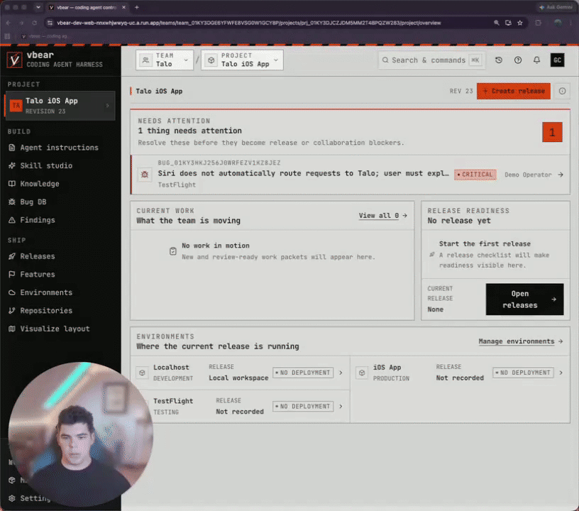This screenshot has width=579, height=511.
Task: Close the vbear browser tab
Action: click(x=123, y=7)
